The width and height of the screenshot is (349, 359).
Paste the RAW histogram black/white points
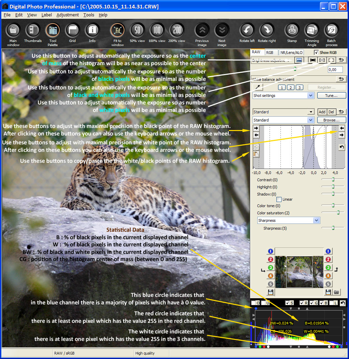[x=256, y=154]
